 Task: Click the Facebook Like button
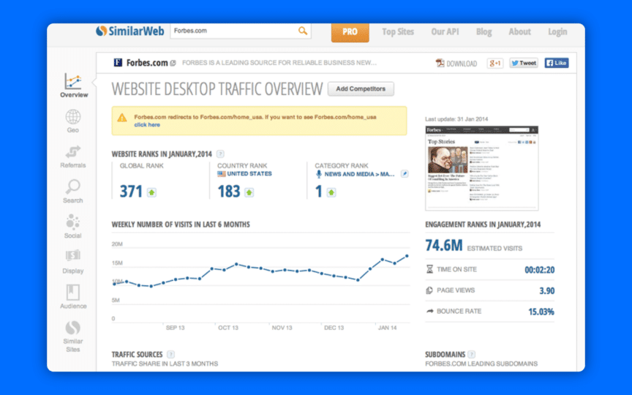coord(557,64)
